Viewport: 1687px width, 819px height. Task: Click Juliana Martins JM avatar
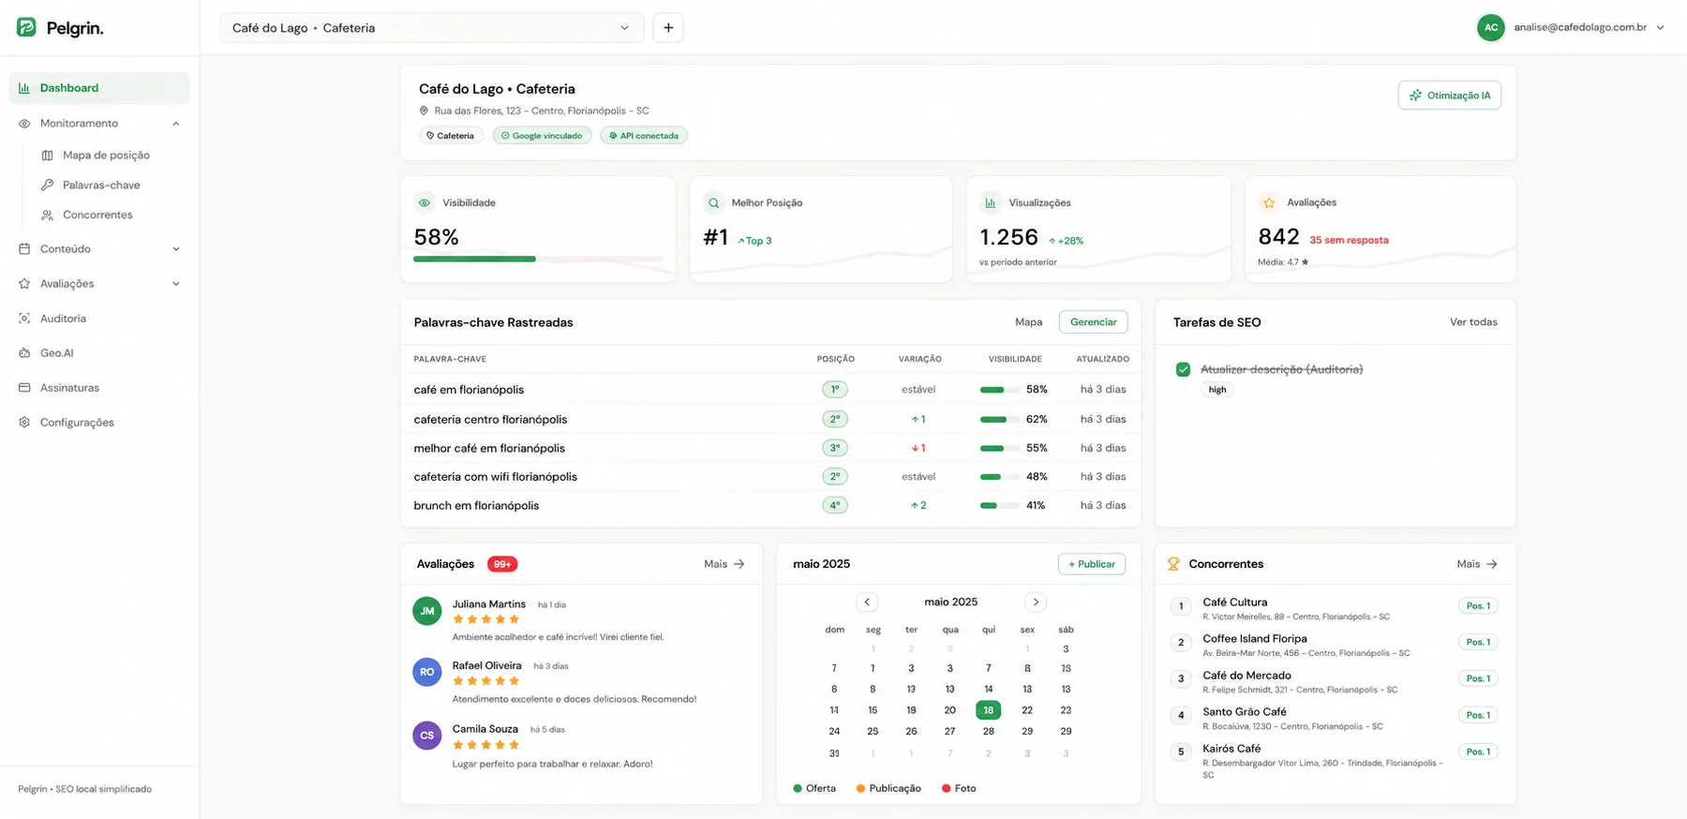pos(427,611)
